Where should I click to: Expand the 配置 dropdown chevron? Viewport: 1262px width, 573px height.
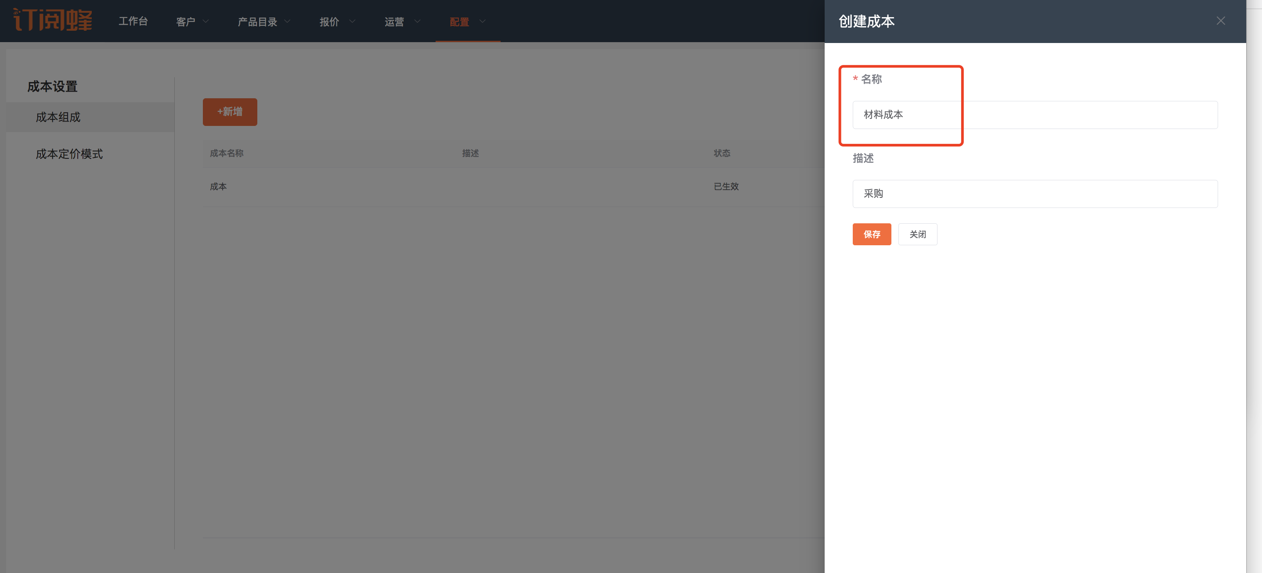[x=483, y=21]
